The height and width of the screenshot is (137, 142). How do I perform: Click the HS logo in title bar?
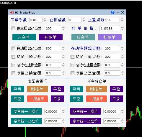pyautogui.click(x=12, y=13)
